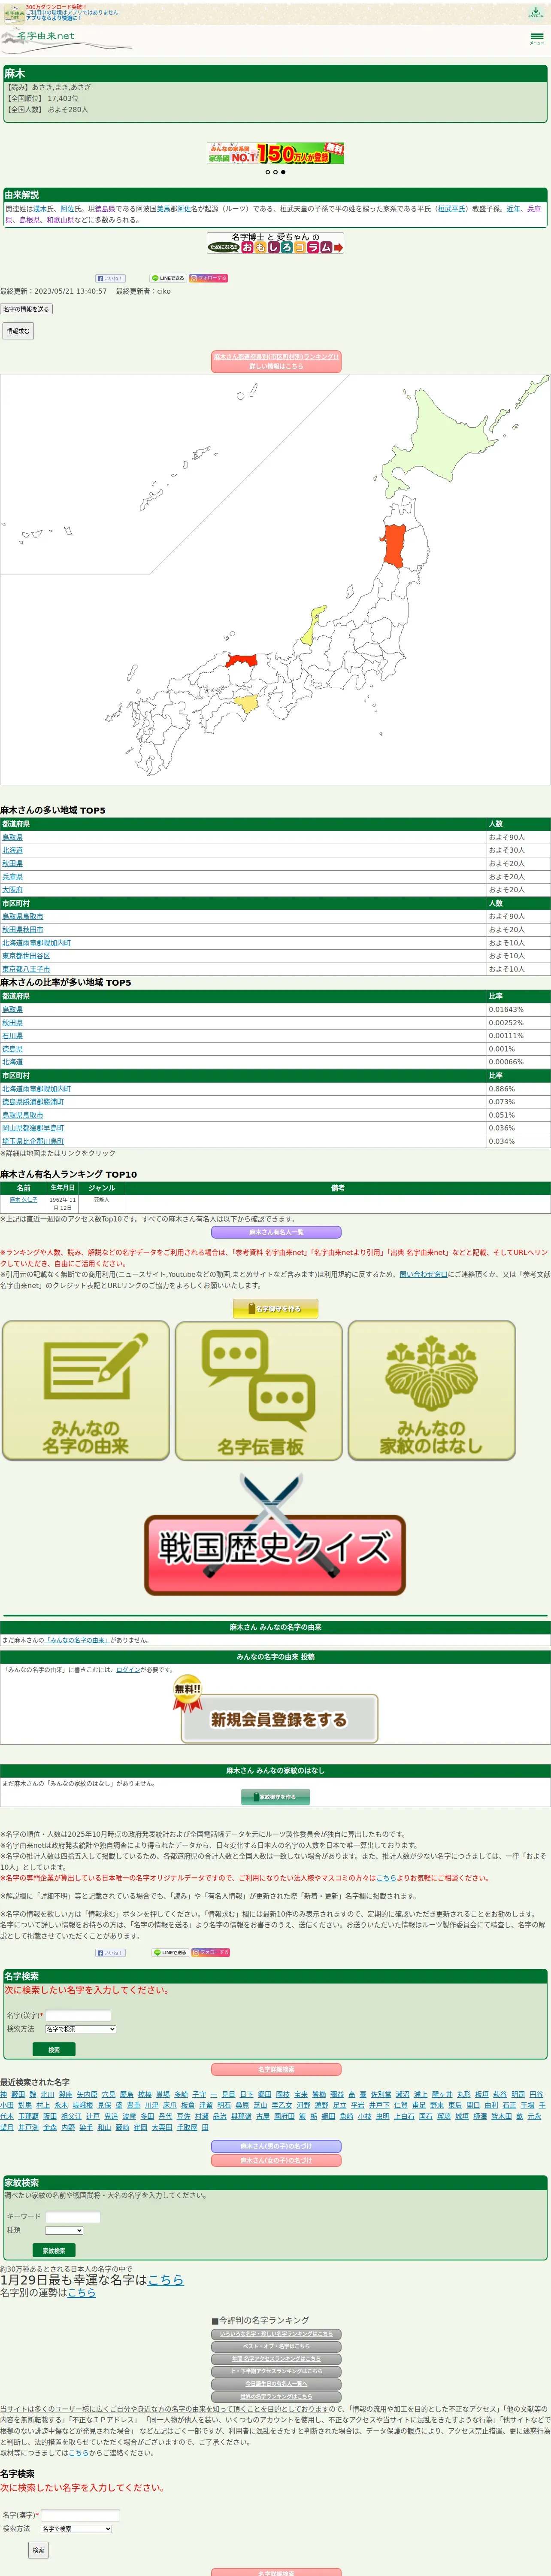
Task: Click the ログイン link
Action: click(x=128, y=1669)
